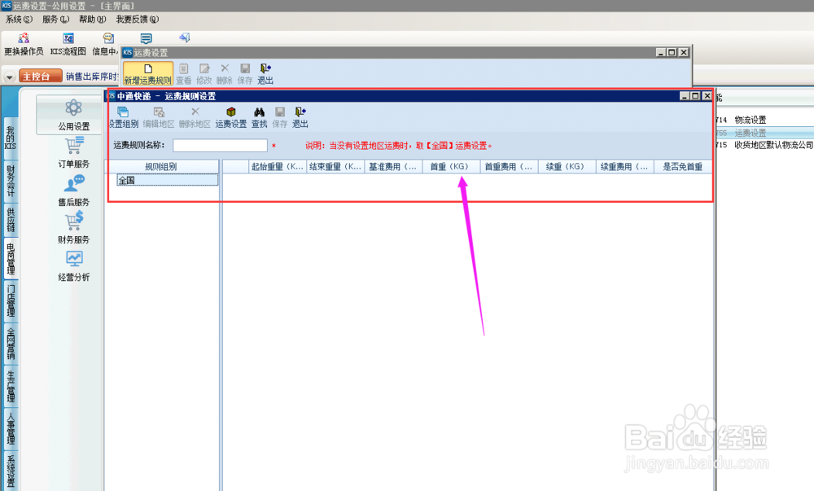This screenshot has height=491, width=814.
Task: Expand the tab list dropdown arrow beside 主控台
Action: tap(9, 77)
